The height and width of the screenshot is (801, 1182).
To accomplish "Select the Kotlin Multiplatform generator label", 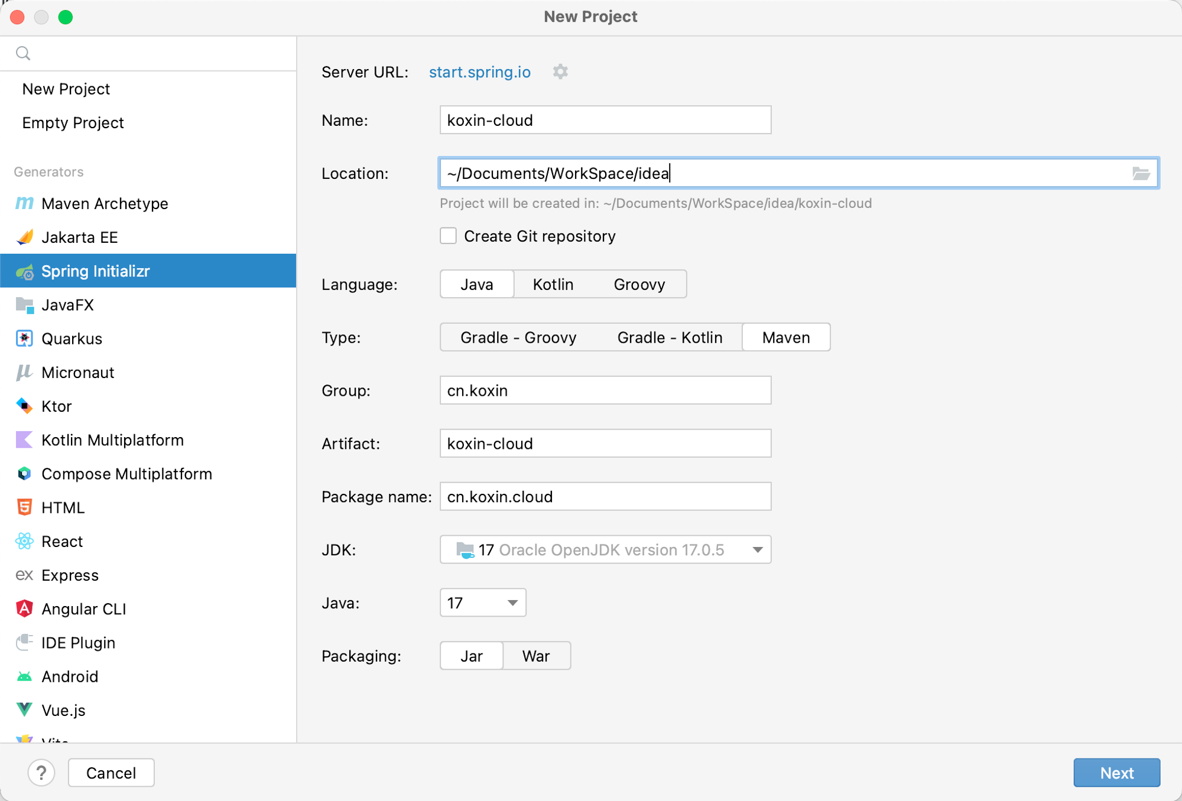I will (x=112, y=440).
